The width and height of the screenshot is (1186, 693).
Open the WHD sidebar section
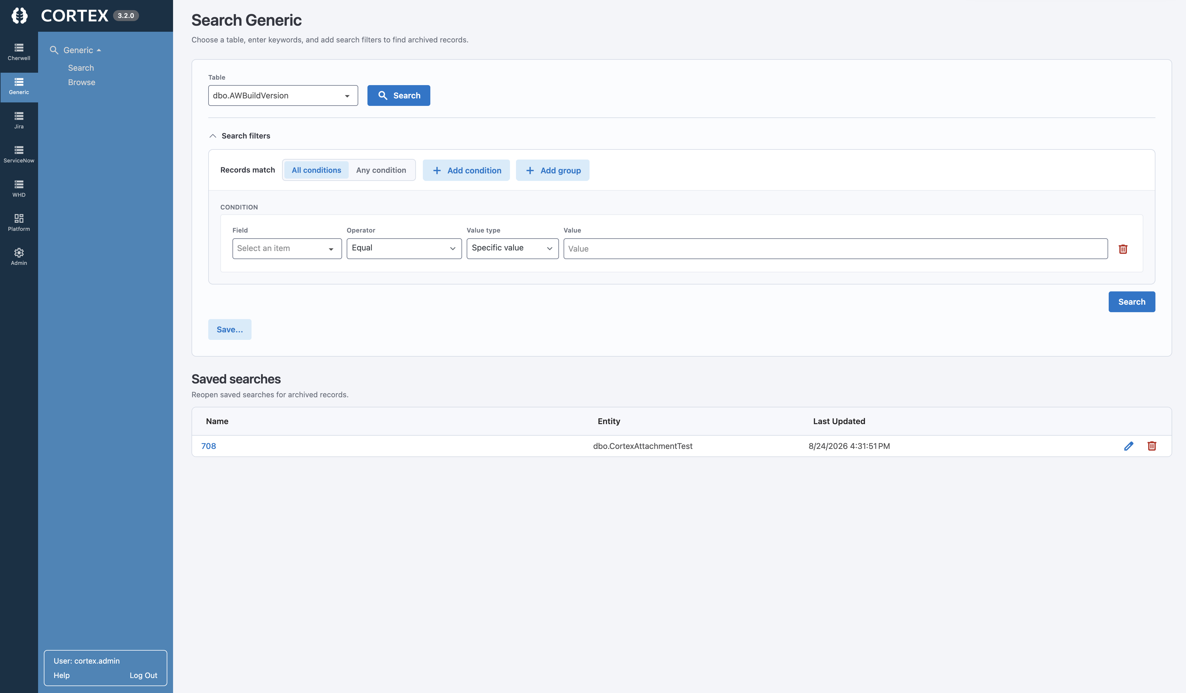click(19, 189)
